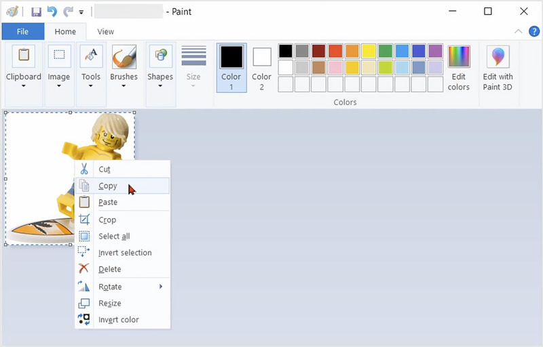Open the Edit colors dialog

(459, 68)
